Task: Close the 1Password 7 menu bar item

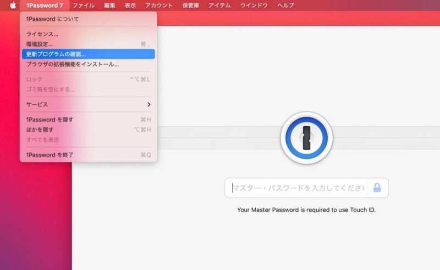Action: (x=45, y=5)
